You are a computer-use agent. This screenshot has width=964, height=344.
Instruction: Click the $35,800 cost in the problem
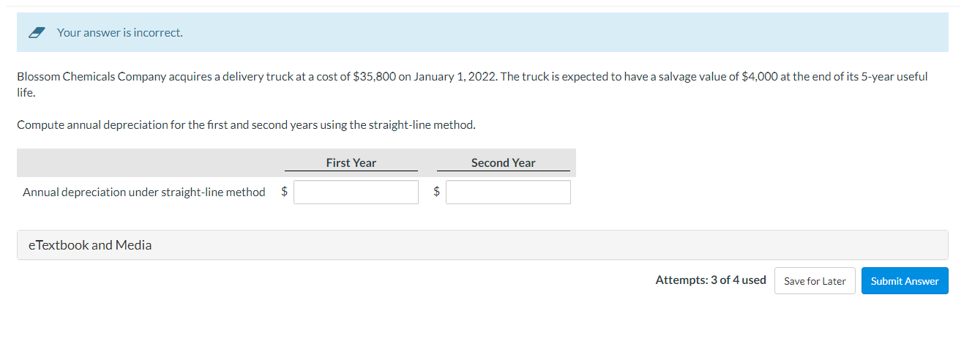374,77
